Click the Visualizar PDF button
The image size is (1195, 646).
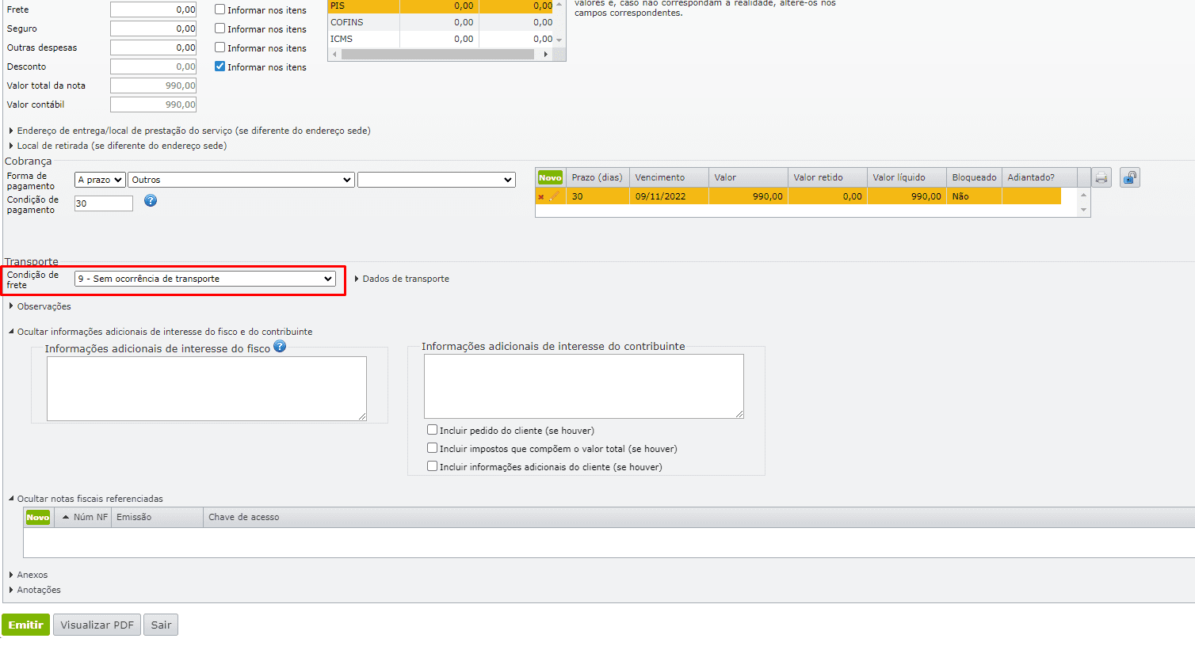(x=97, y=625)
